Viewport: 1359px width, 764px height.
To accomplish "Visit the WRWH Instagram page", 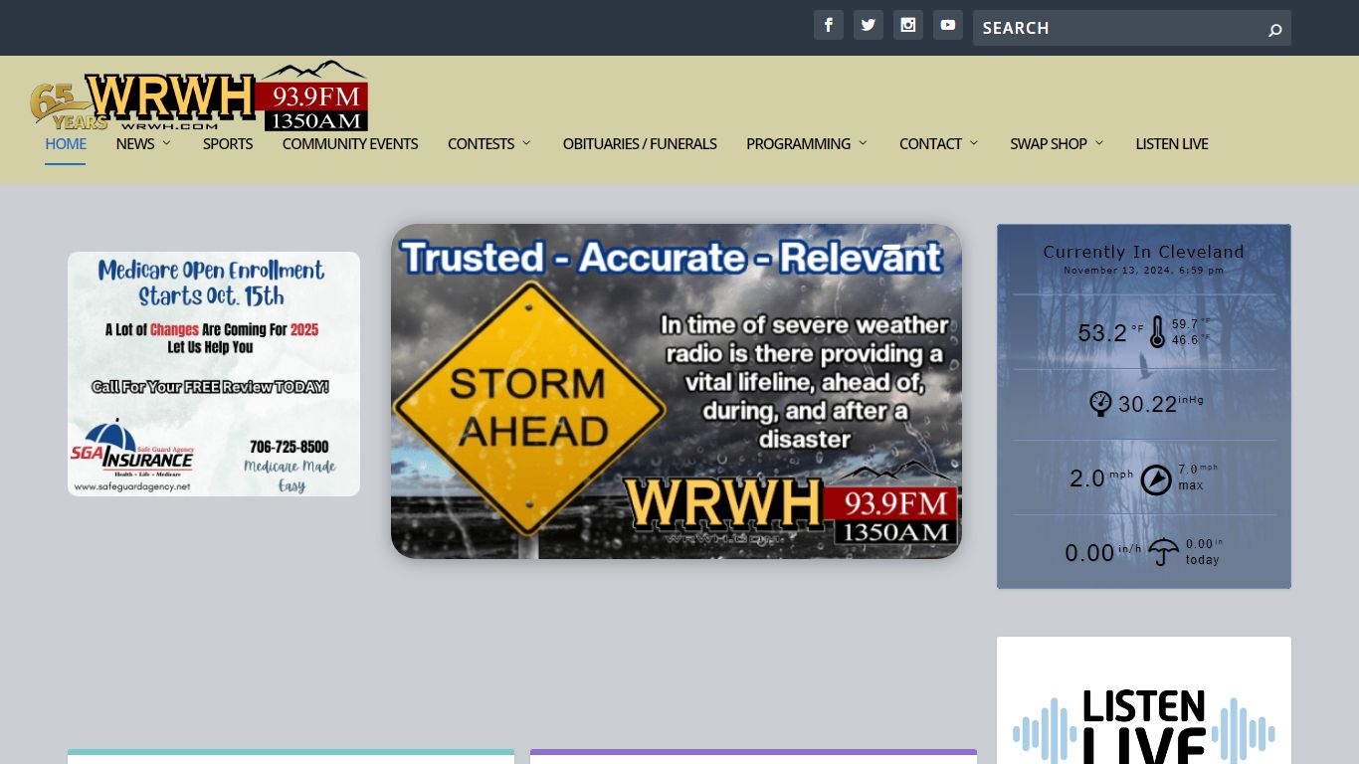I will click(x=908, y=25).
